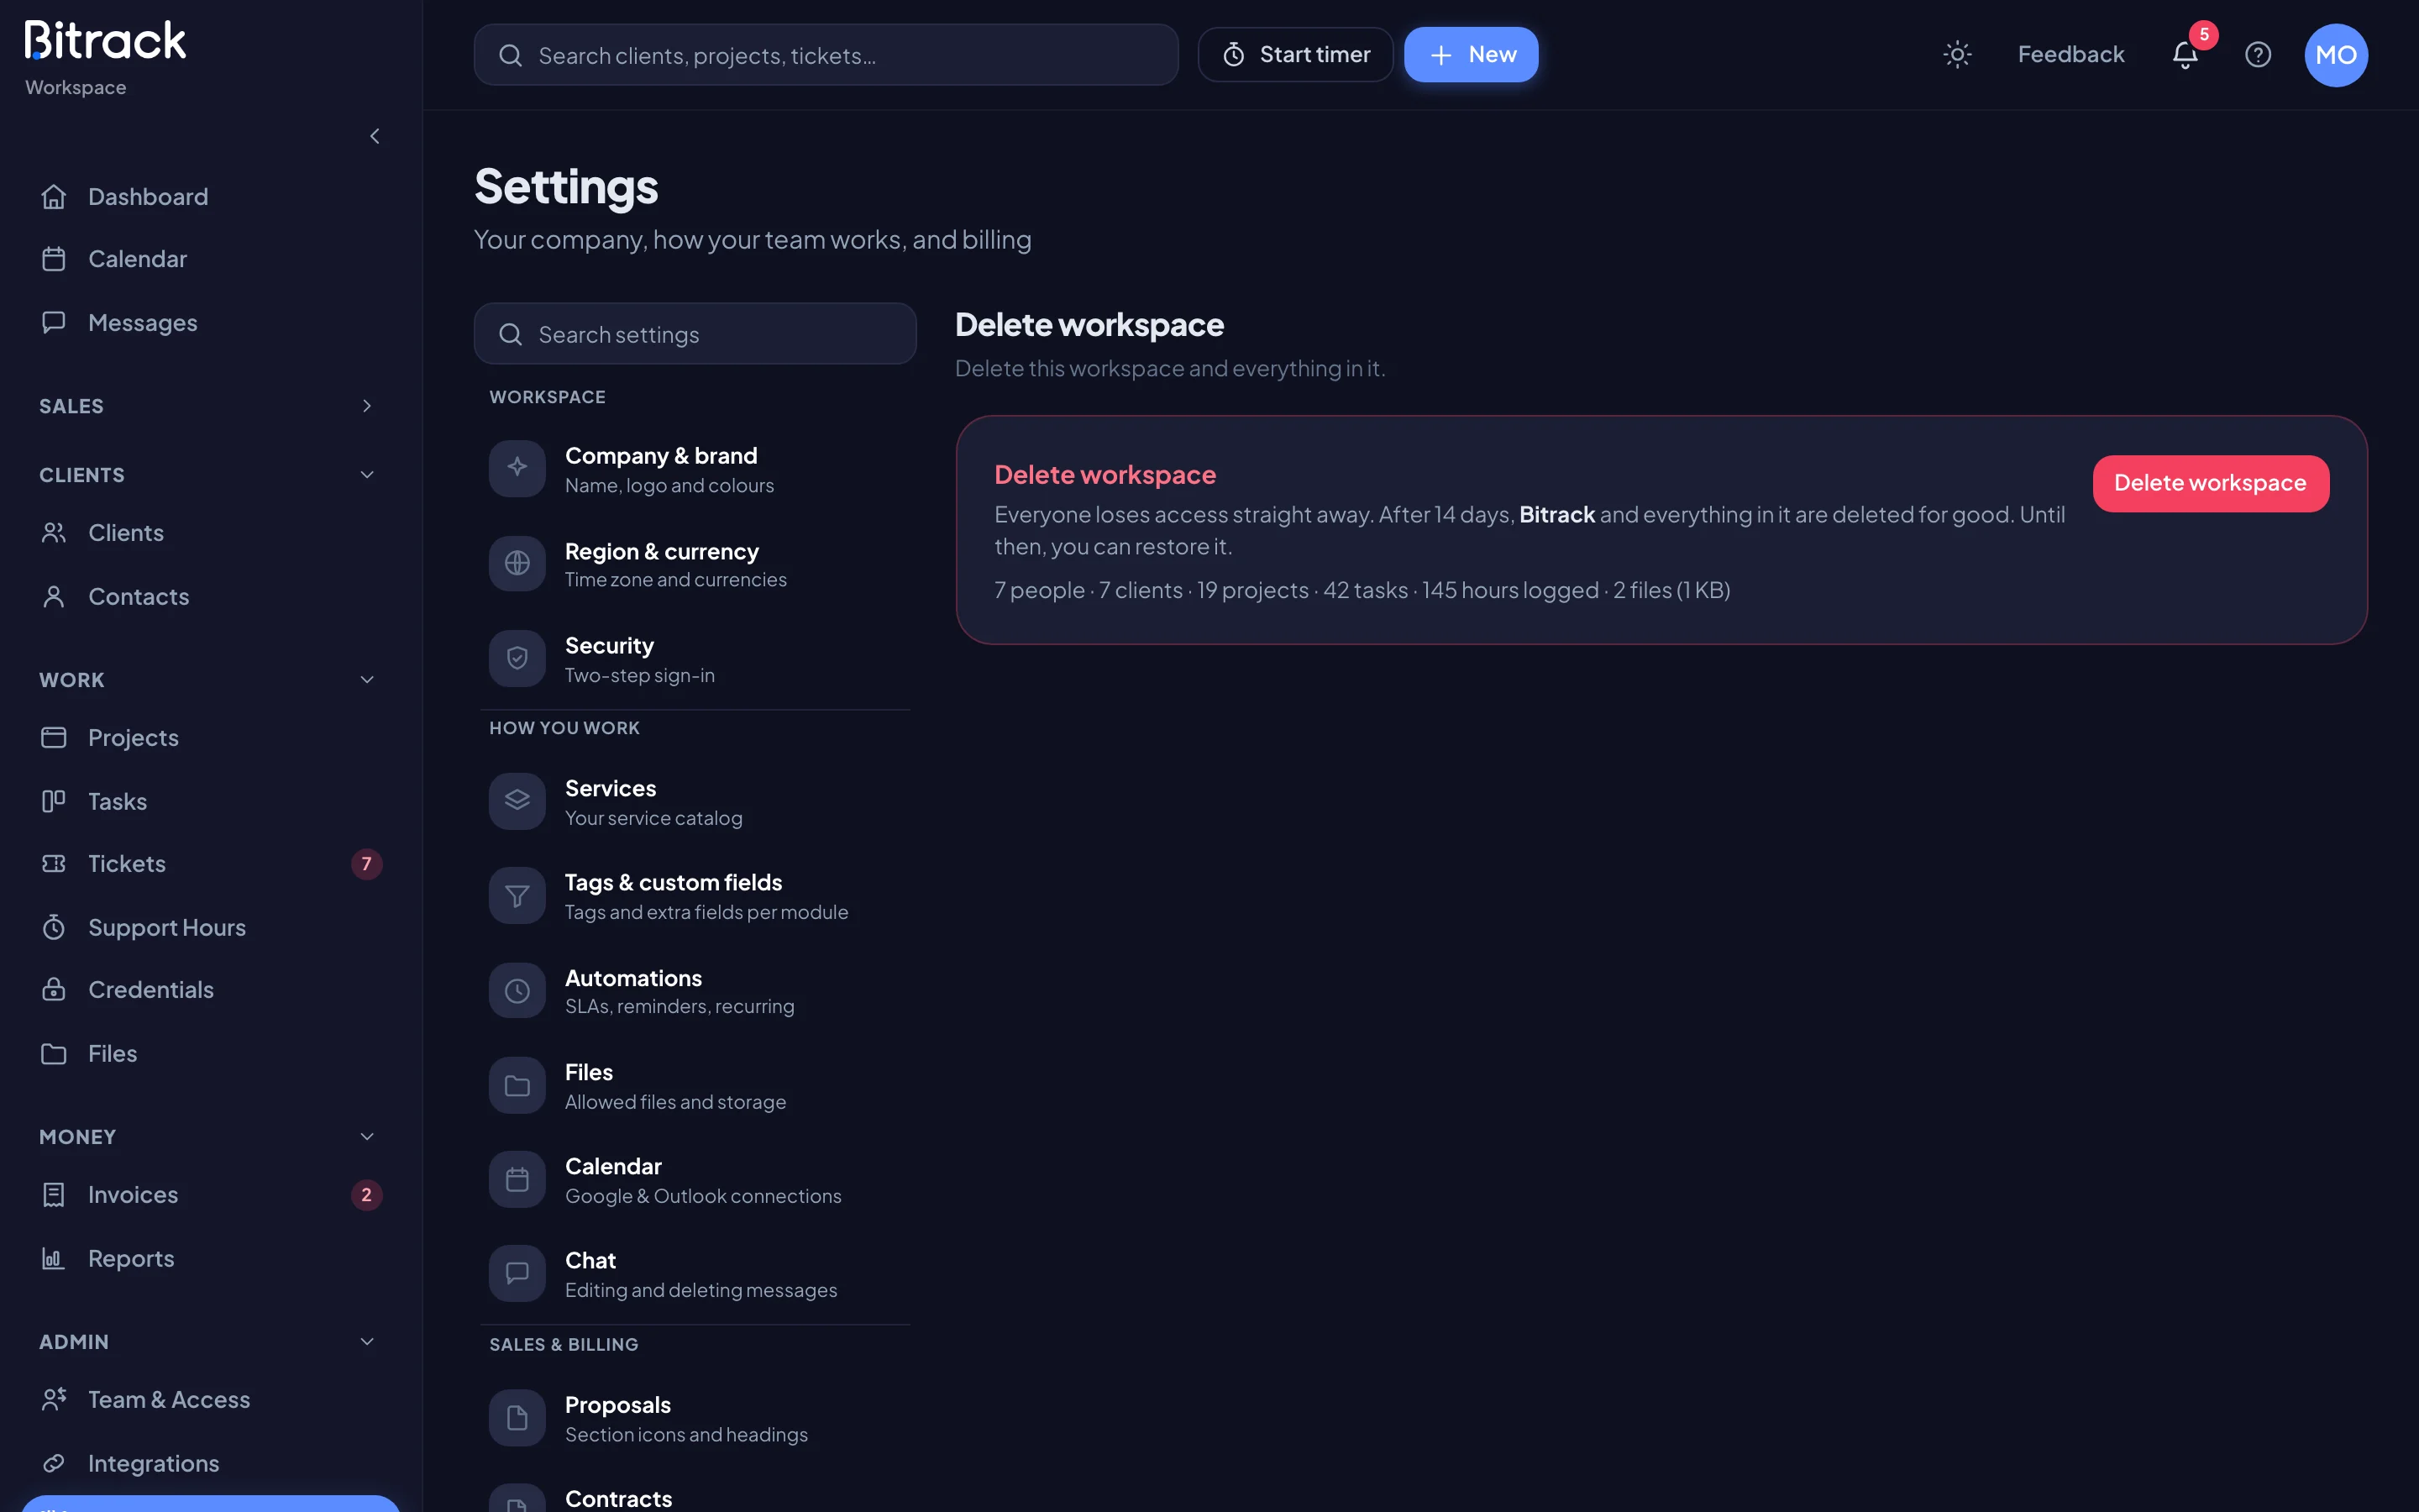The height and width of the screenshot is (1512, 2419).
Task: Focus the Search settings field
Action: coord(695,334)
